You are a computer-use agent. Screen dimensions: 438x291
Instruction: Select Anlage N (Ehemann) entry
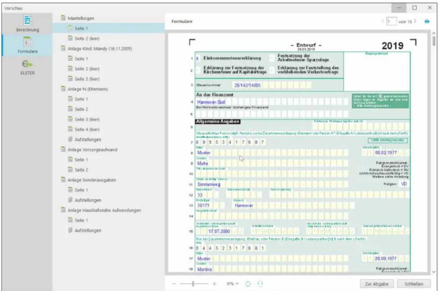(x=88, y=89)
